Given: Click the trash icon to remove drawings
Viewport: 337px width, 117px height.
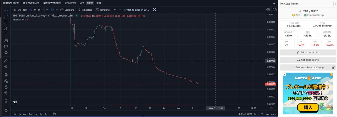Looking at the screenshot, I should [x=6, y=101].
